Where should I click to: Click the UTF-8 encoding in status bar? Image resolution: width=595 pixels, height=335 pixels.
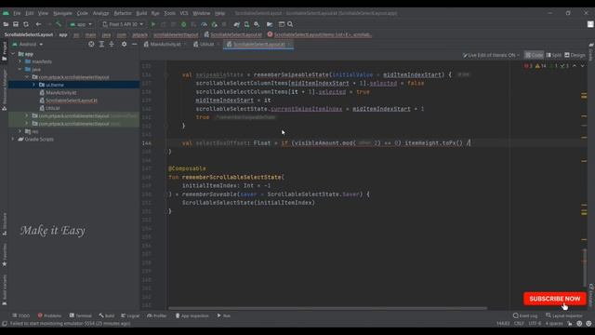pyautogui.click(x=535, y=324)
